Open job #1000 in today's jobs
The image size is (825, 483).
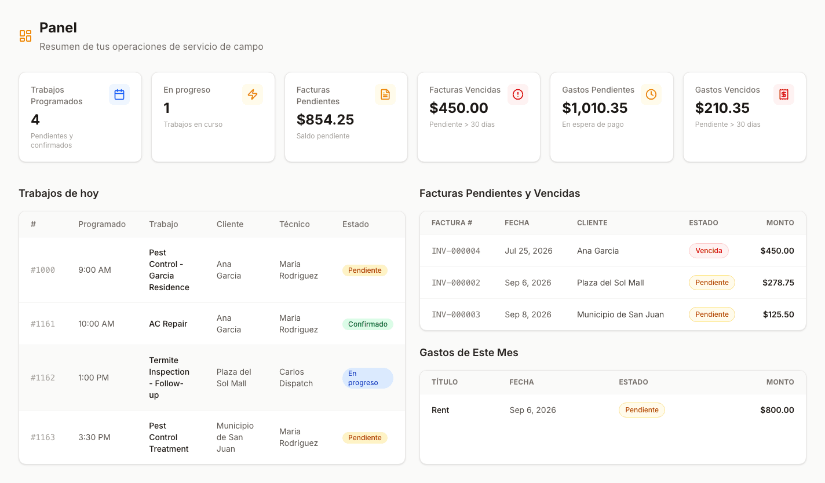tap(43, 270)
